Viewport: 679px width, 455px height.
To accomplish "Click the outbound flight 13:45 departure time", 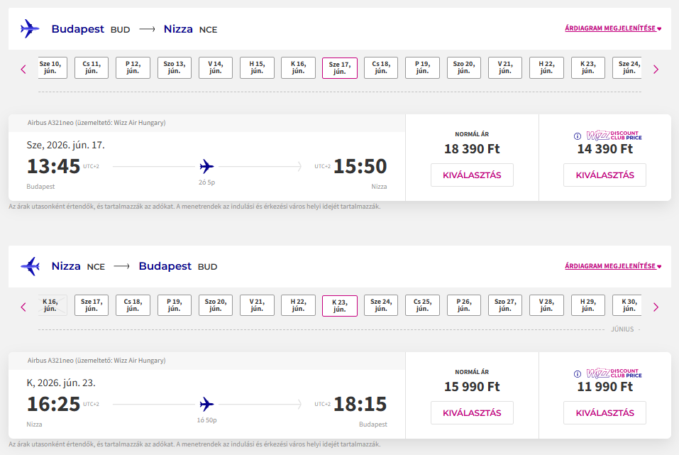I will [x=54, y=167].
